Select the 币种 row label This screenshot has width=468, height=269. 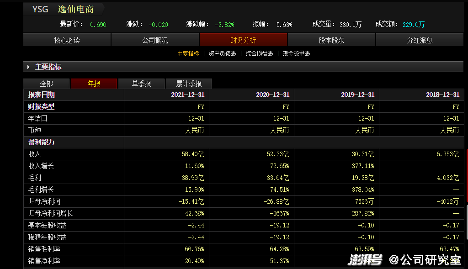[x=35, y=130]
